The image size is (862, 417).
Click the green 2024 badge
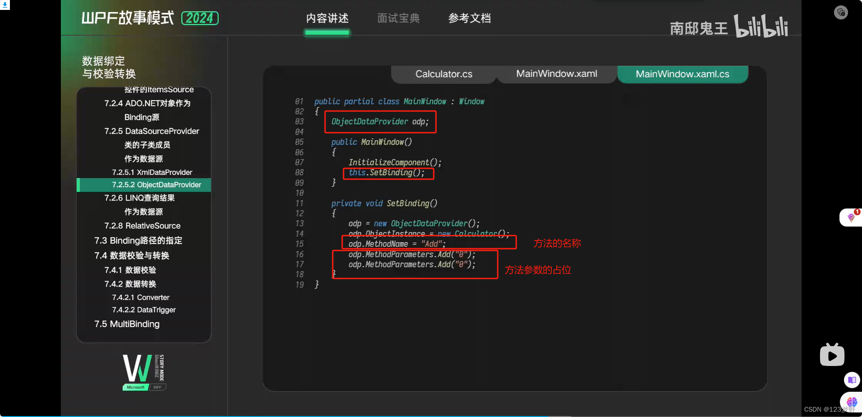(200, 18)
